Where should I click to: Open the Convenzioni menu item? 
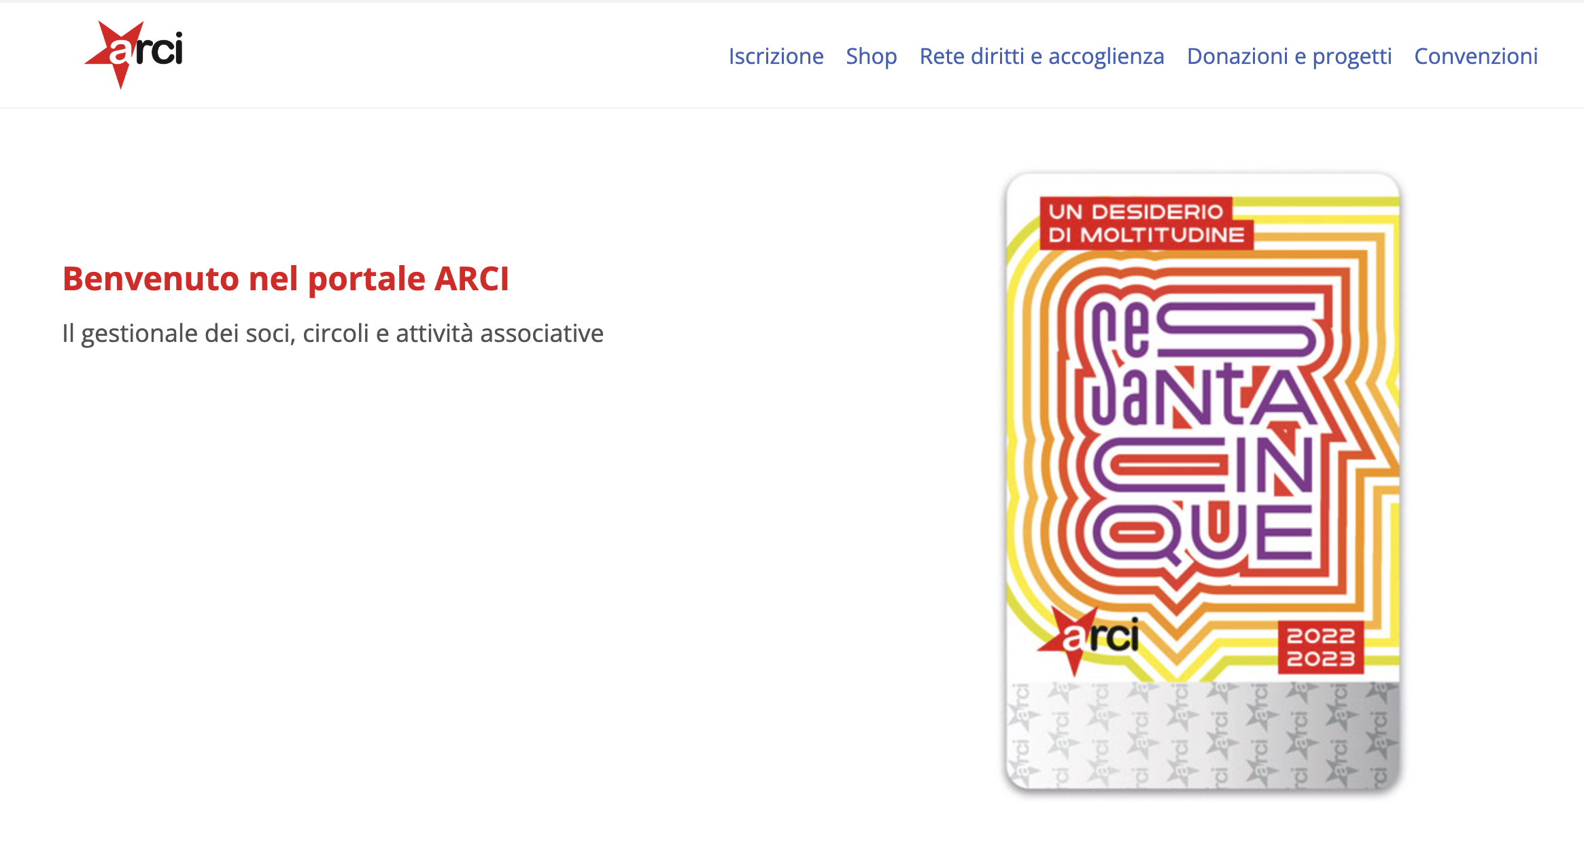(x=1476, y=56)
